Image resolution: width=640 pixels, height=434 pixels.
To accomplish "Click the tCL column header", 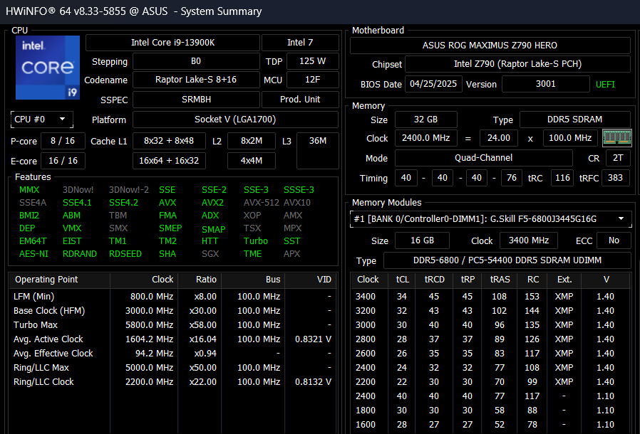I will [403, 280].
